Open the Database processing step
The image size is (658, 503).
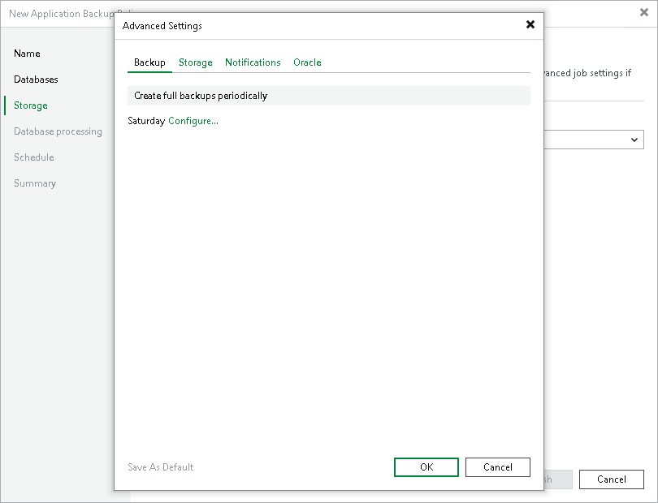tap(57, 131)
